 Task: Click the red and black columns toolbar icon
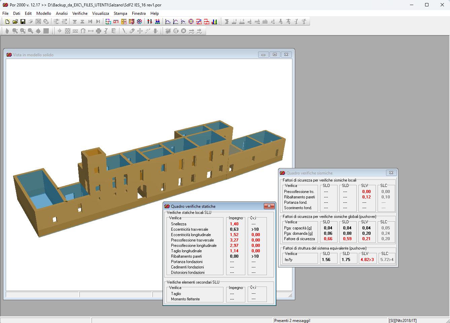coord(150,22)
